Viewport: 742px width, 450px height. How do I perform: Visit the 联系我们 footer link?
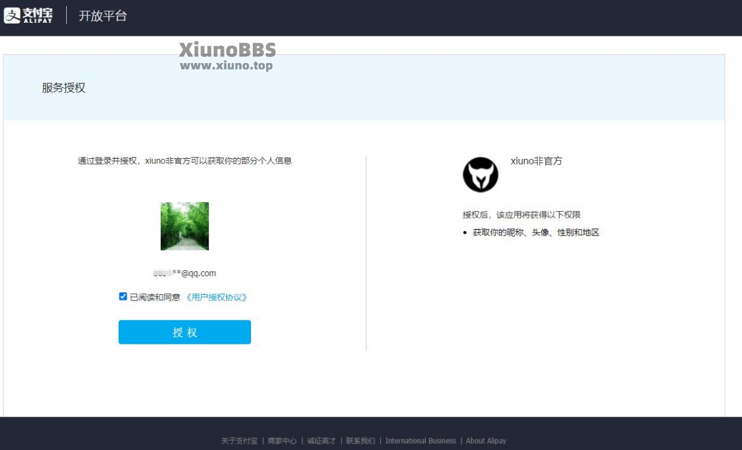[360, 441]
